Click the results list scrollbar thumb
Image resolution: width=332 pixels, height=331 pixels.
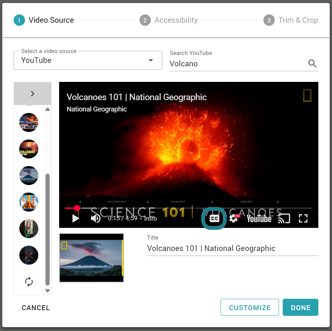point(47,229)
